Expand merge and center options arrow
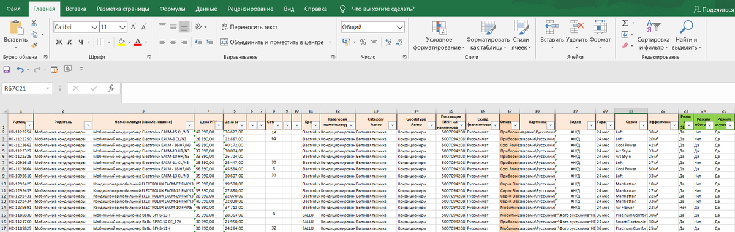735x232 pixels. (x=330, y=42)
